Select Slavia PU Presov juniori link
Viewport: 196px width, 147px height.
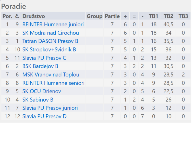50,108
